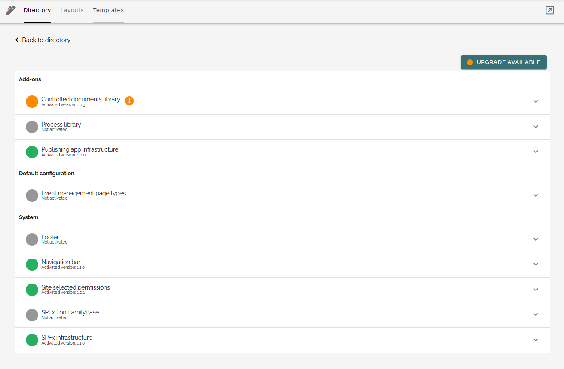Expand the SPFx infrastructure chevron
564x369 pixels.
click(536, 340)
